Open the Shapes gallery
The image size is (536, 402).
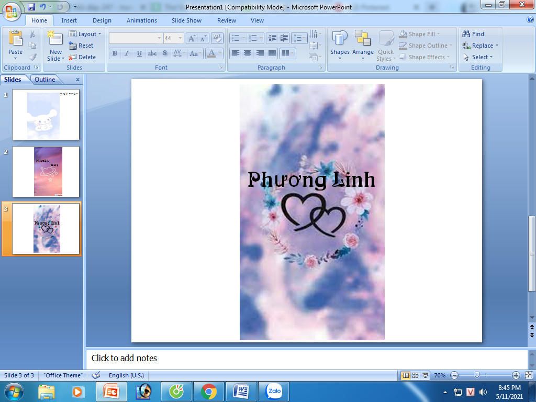tap(340, 46)
